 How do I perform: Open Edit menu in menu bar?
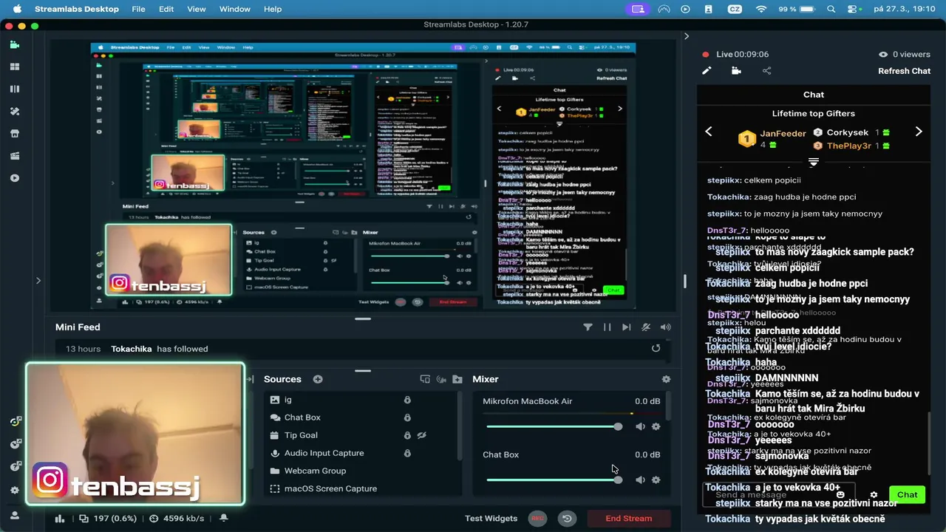click(166, 9)
